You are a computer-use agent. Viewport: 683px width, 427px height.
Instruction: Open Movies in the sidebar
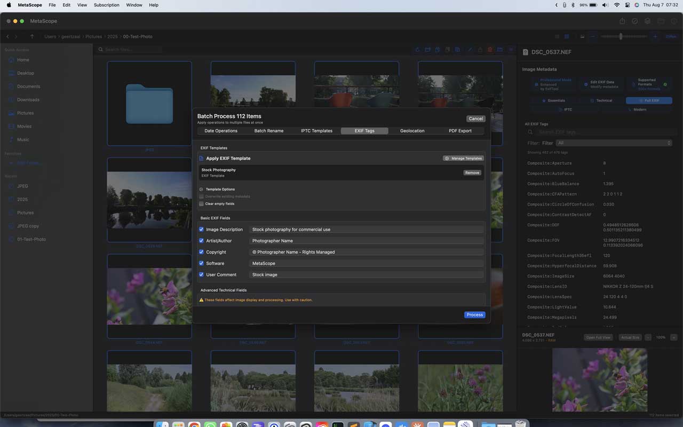[x=24, y=126]
